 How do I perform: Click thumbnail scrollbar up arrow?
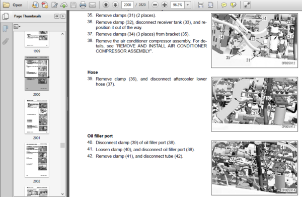tap(62, 34)
